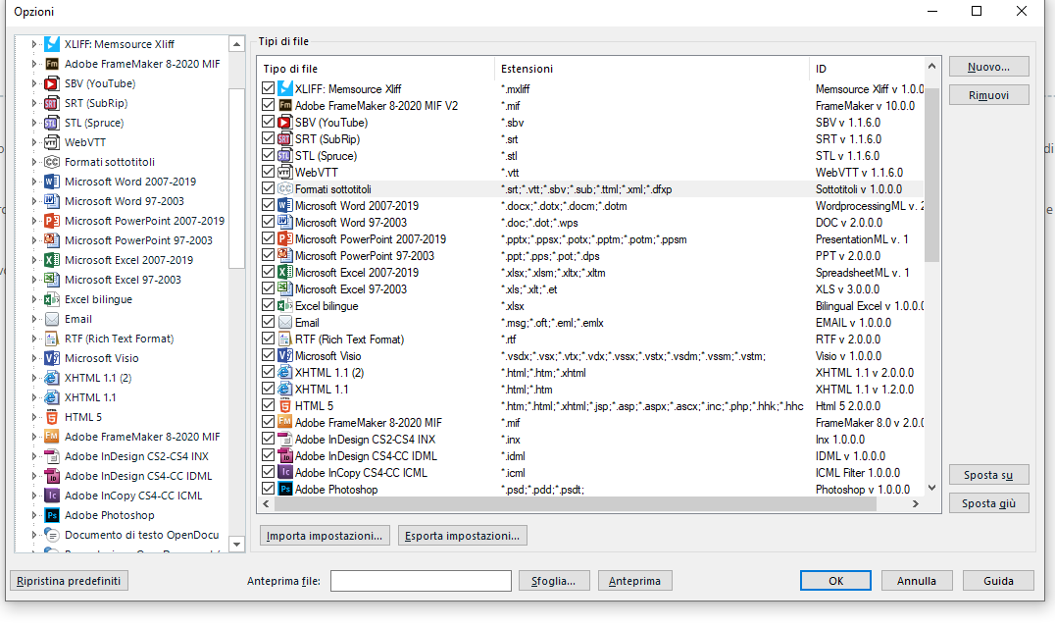Click the Sposta giù button

tap(988, 503)
